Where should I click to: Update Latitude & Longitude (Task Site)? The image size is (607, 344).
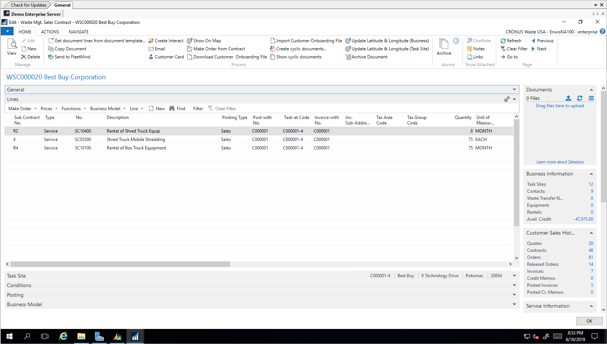pos(387,49)
